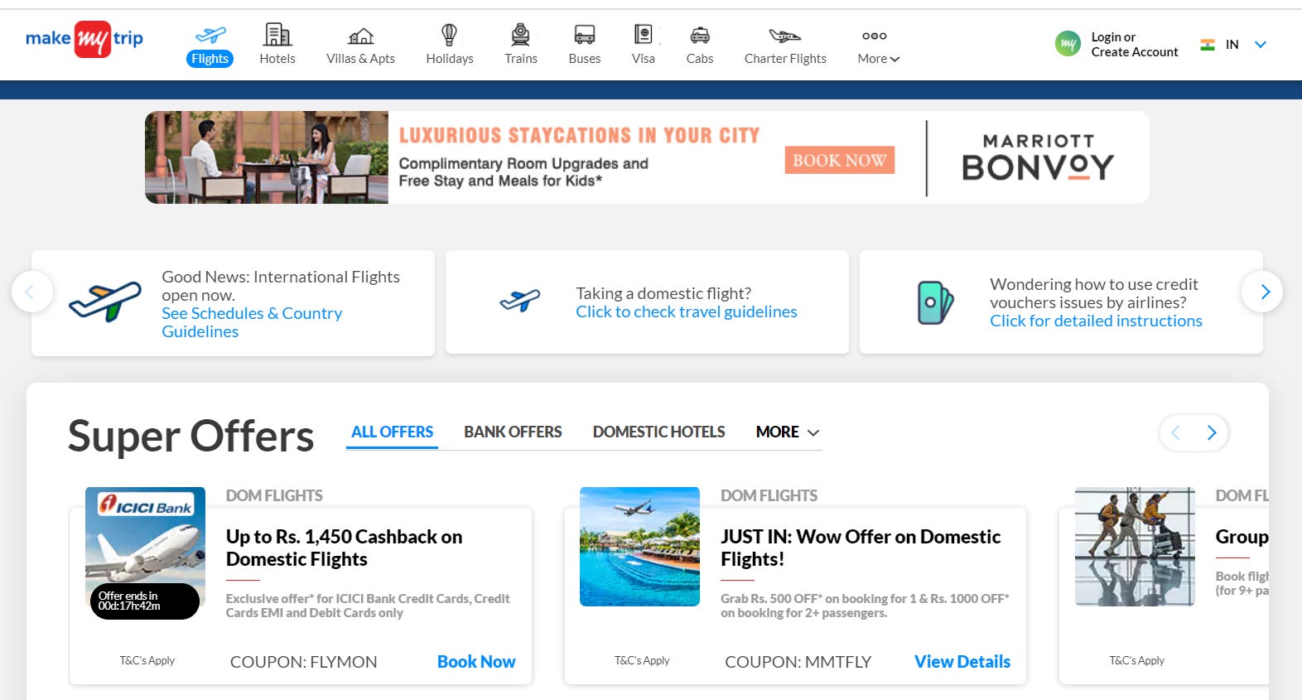Open the Flights menu label
Viewport: 1302px width, 700px height.
coord(210,59)
